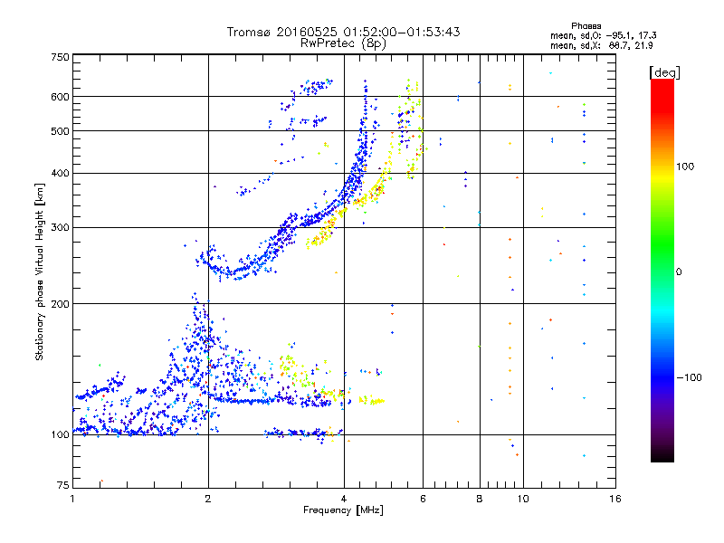Click the 'mean, sd,O: -95.1, 17.3' line
This screenshot has height=543, width=724.
[603, 35]
